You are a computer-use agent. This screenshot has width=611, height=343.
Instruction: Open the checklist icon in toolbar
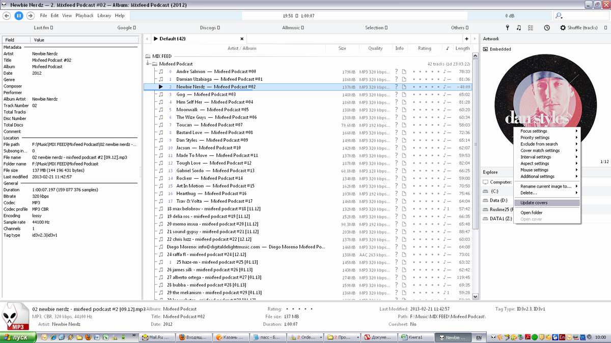pyautogui.click(x=531, y=28)
